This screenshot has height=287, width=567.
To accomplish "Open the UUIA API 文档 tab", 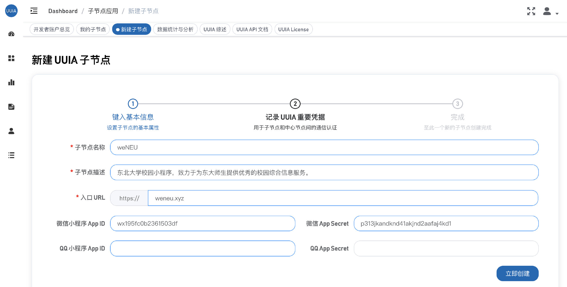I will [x=252, y=29].
